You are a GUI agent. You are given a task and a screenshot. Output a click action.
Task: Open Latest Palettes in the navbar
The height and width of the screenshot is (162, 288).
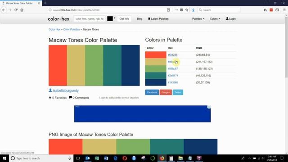pyautogui.click(x=158, y=19)
